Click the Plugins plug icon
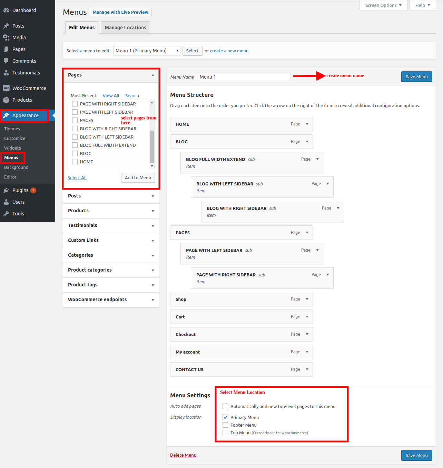443x468 pixels. tap(6, 190)
